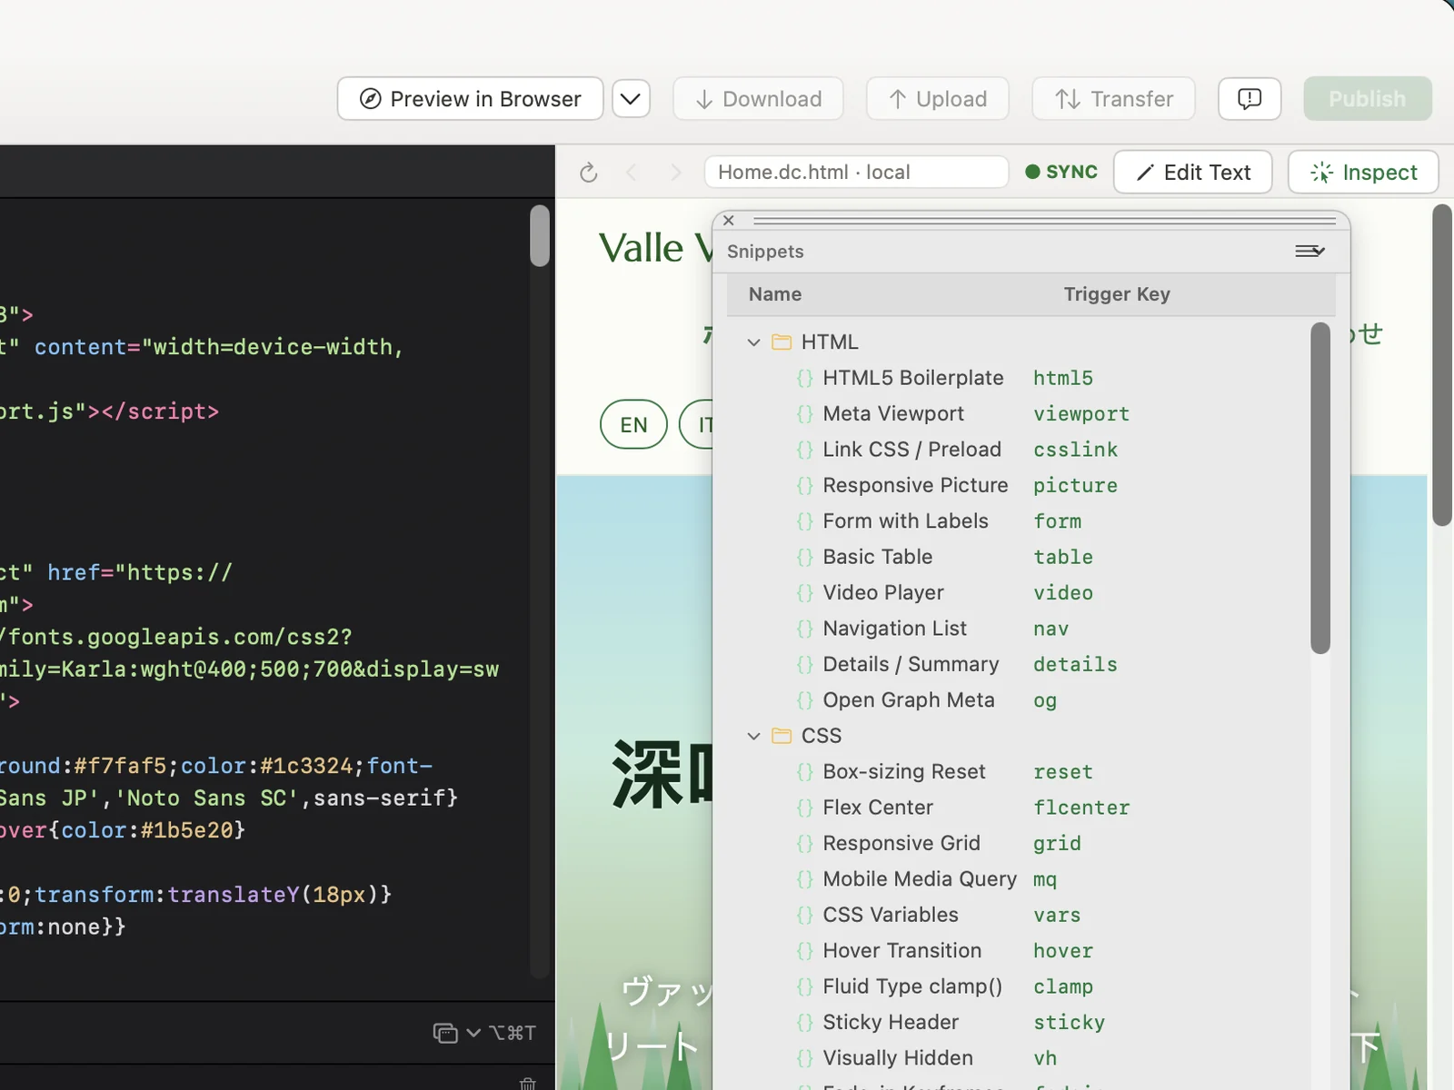Screen dimensions: 1454x1090
Task: Go forward in preview history
Action: pos(675,173)
